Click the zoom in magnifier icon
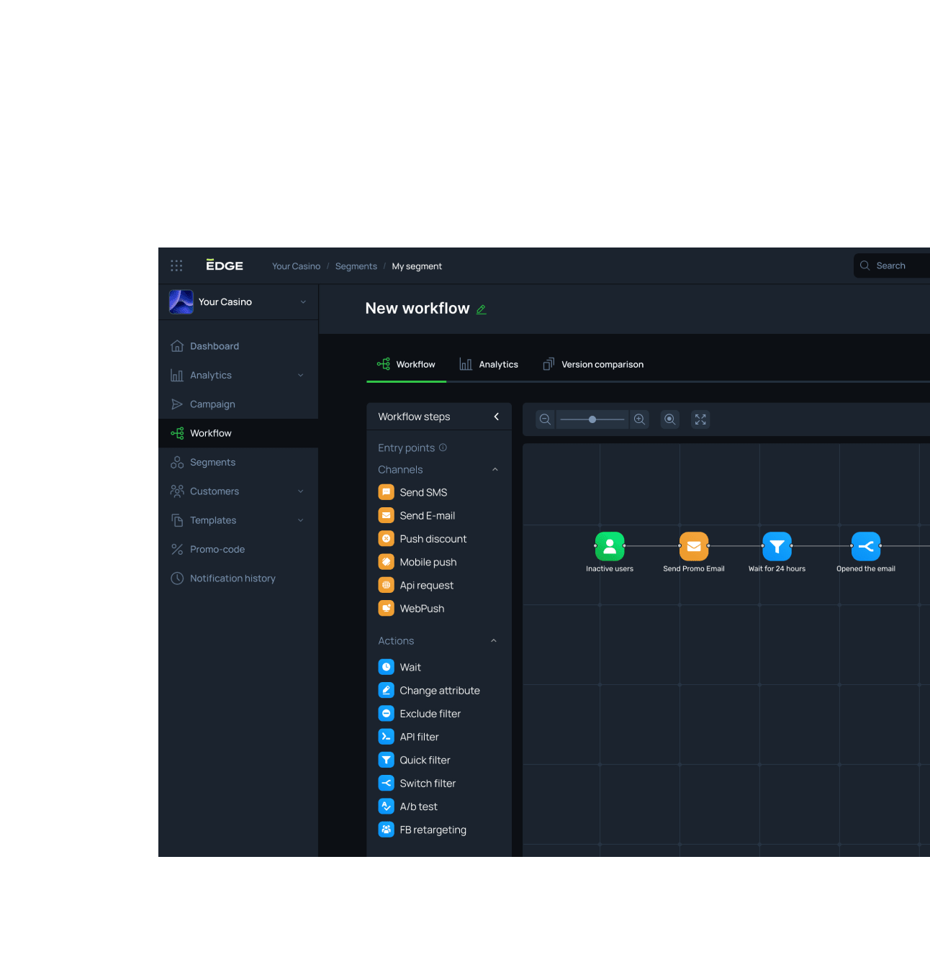Viewport: 930px width, 967px height. [639, 419]
